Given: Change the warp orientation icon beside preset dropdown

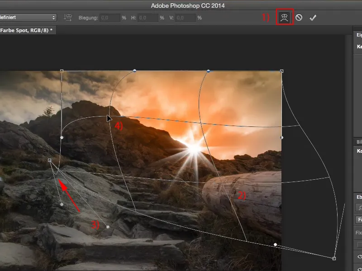Looking at the screenshot, I should click(68, 18).
